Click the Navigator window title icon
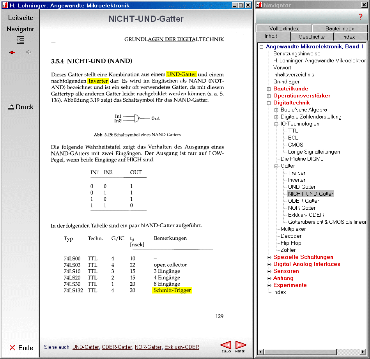The image size is (370, 359). coord(259,5)
